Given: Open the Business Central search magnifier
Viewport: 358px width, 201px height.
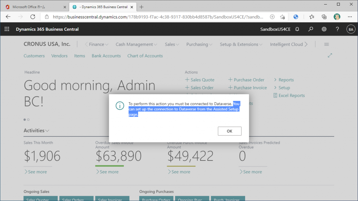Looking at the screenshot, I should (x=310, y=29).
